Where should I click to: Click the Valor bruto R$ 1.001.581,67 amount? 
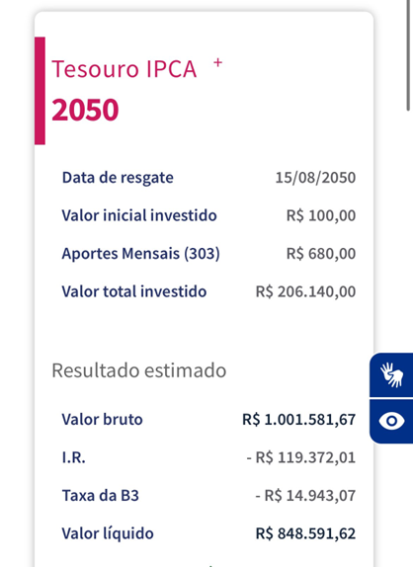[x=299, y=420]
